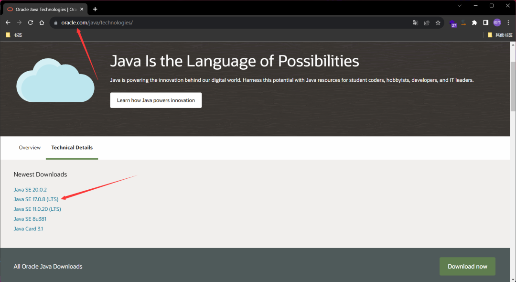Screen dimensions: 516x282
Task: Select the Oracle Java Technologies browser tab
Action: 45,9
